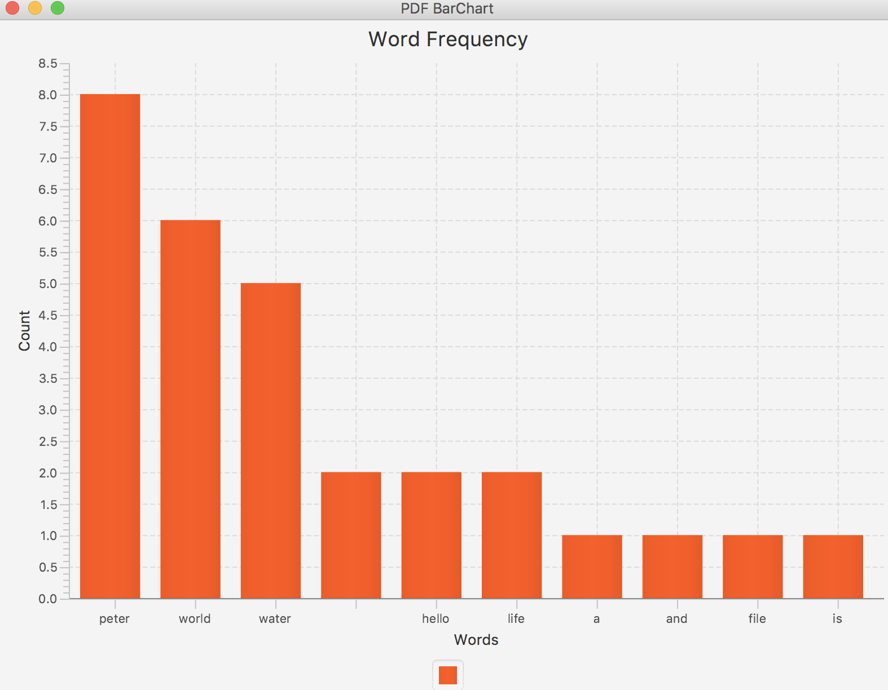Click the unlabeled fourth bar
The height and width of the screenshot is (690, 888).
(x=351, y=535)
